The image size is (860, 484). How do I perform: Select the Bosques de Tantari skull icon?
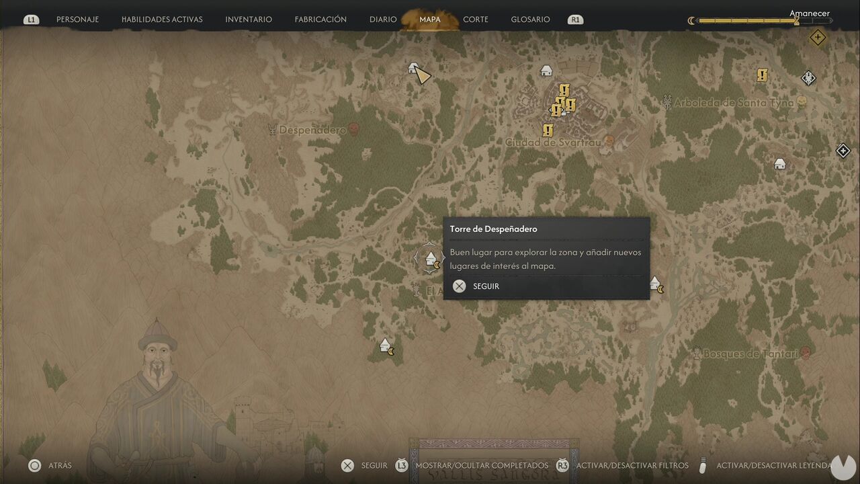[x=805, y=354]
